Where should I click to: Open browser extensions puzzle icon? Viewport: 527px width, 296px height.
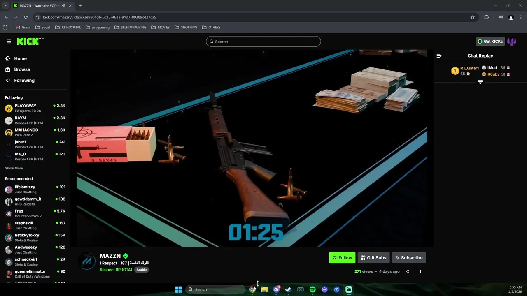coord(486,17)
